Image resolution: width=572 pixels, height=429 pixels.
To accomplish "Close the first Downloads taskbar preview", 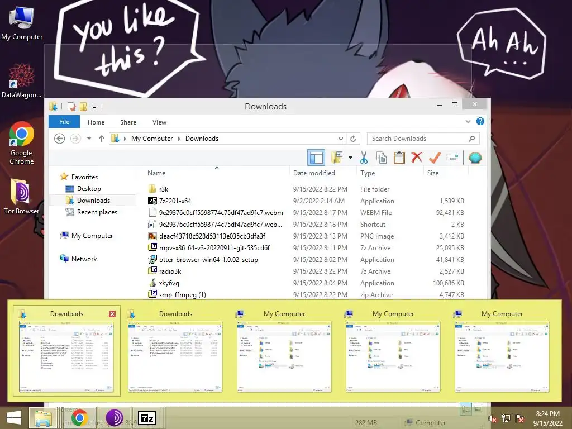I will tap(112, 314).
